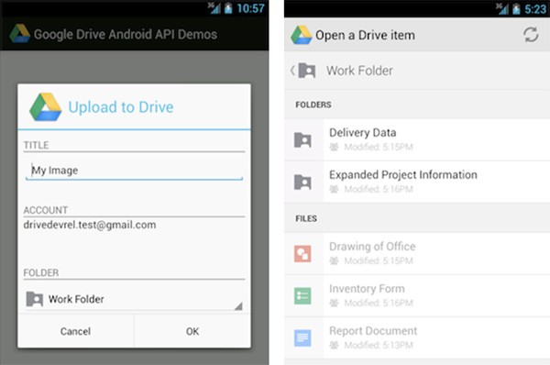Click the My Image title input field

tap(134, 171)
